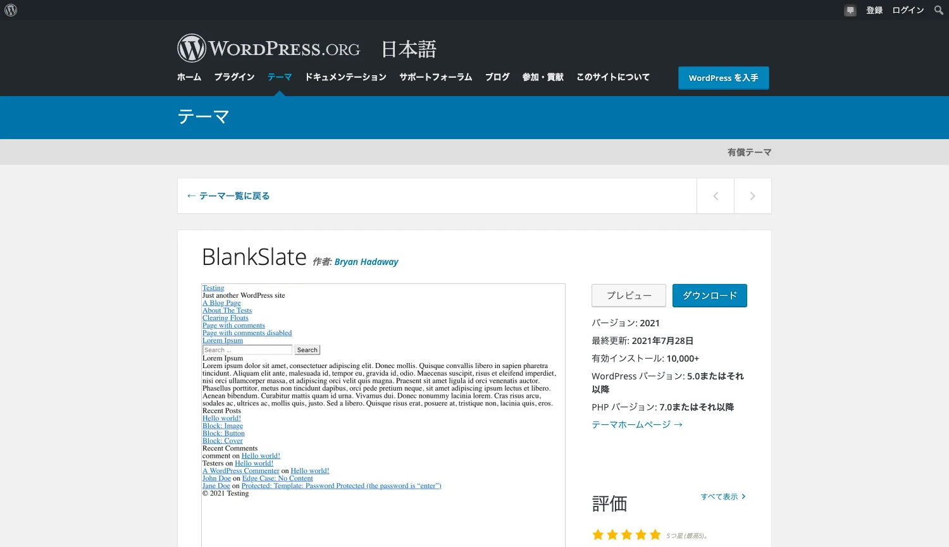This screenshot has height=547, width=949.
Task: Click the 評価 heading
Action: click(609, 504)
